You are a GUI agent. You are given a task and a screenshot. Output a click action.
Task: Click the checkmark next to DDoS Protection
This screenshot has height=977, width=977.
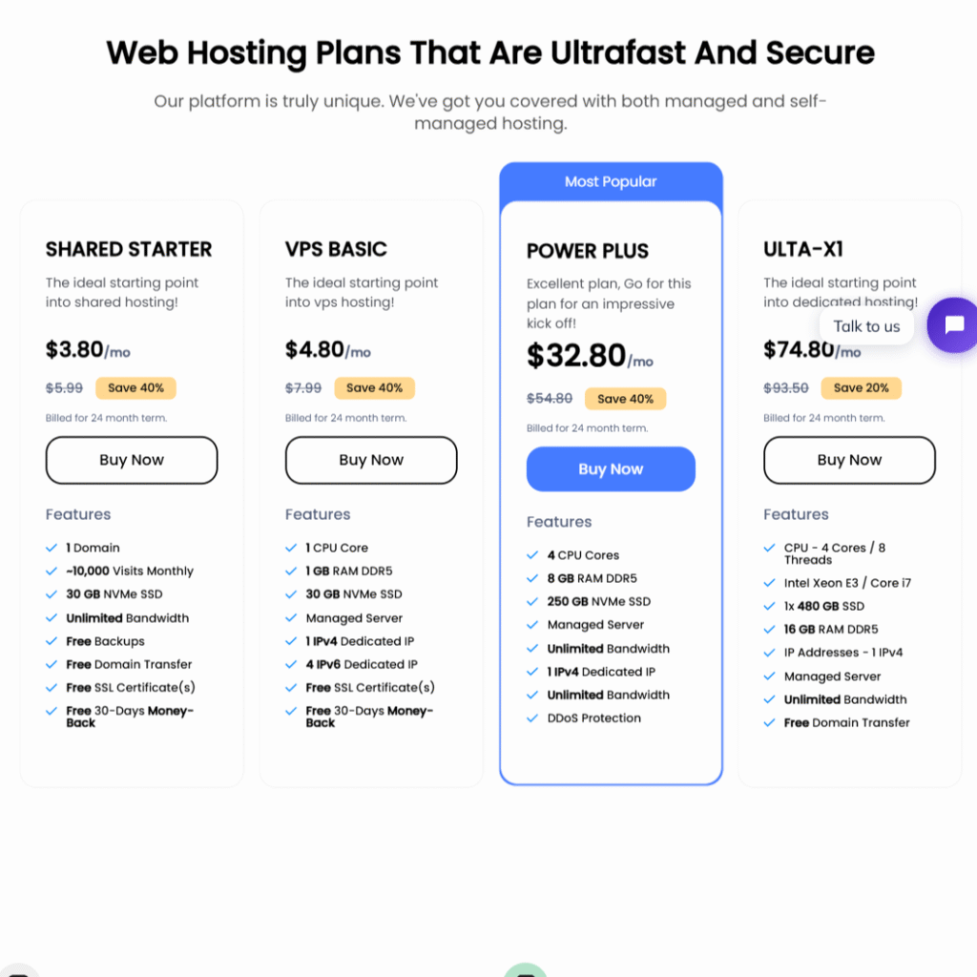pos(532,717)
